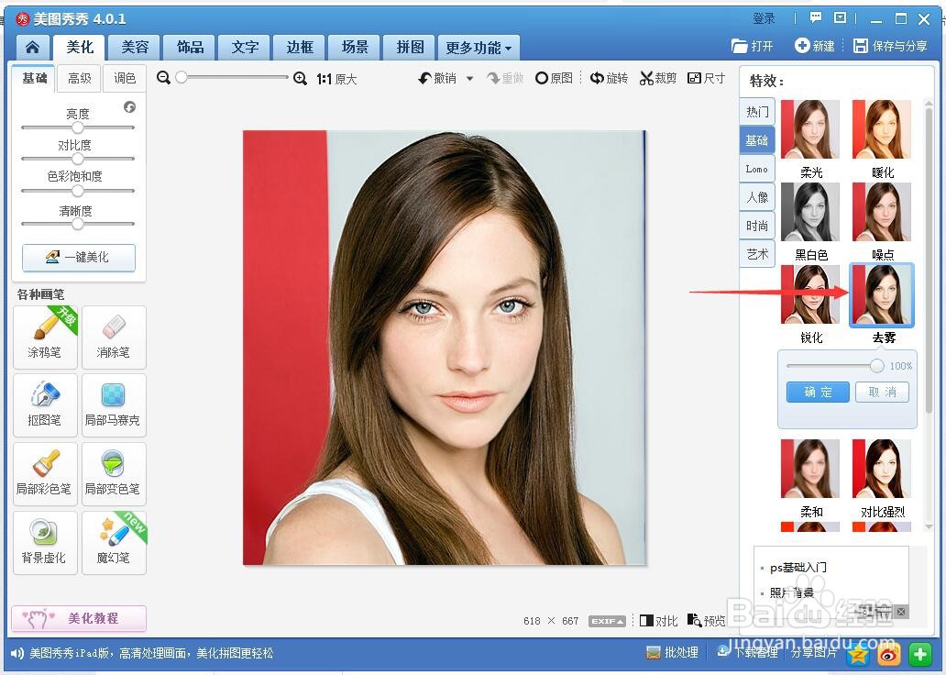Switch to 饰品 accessories tab
The width and height of the screenshot is (946, 675).
pyautogui.click(x=190, y=47)
